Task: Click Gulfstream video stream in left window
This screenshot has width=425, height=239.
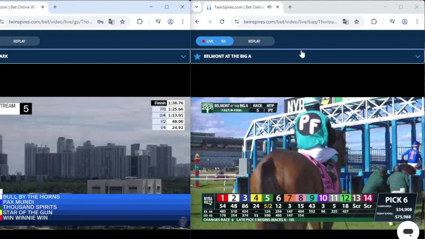Action: [x=95, y=163]
